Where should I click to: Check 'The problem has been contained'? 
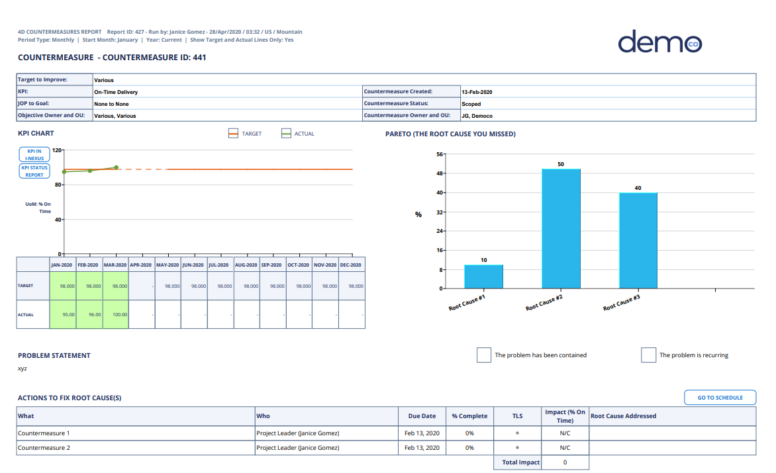(x=483, y=355)
